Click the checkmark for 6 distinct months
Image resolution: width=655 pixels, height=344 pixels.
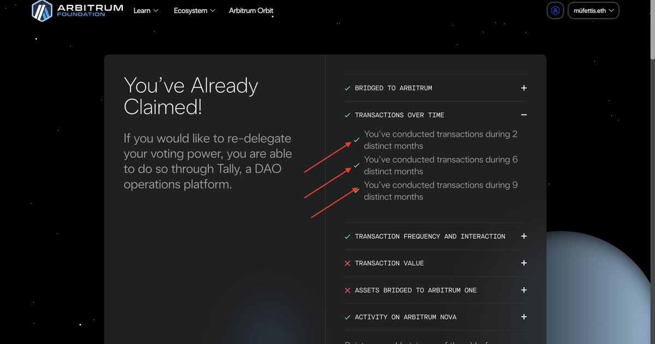click(x=357, y=165)
